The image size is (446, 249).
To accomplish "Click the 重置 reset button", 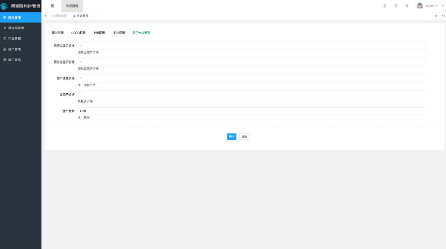I will (244, 136).
